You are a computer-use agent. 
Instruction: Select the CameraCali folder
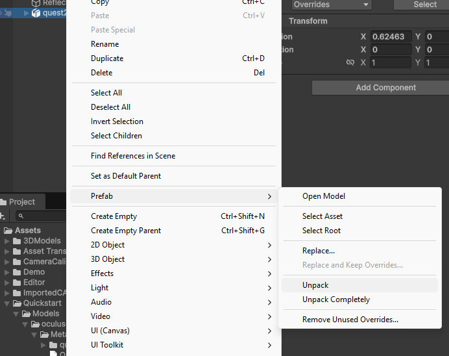(44, 262)
